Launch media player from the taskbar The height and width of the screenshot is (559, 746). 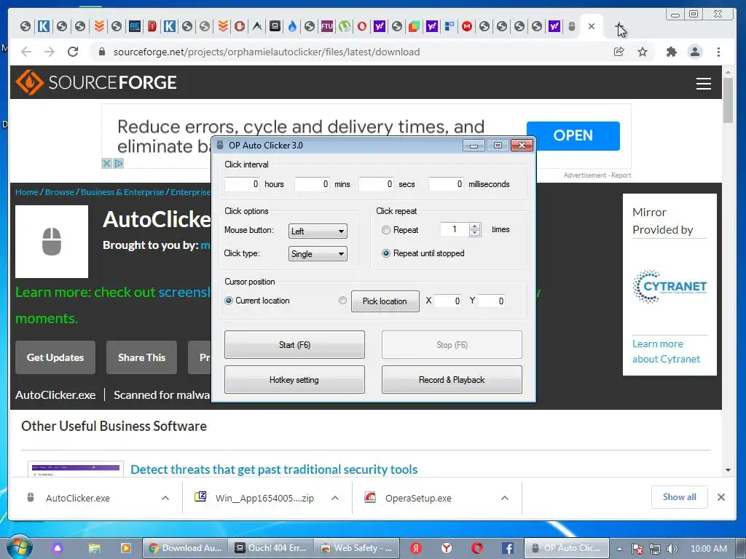pyautogui.click(x=126, y=548)
